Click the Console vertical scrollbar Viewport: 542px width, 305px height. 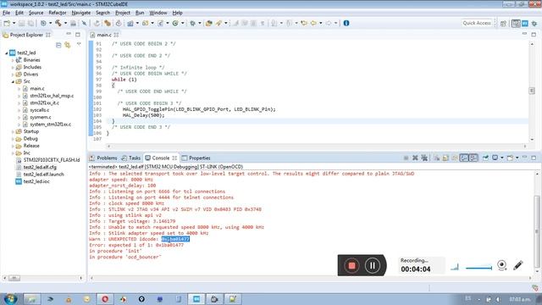coord(536,231)
